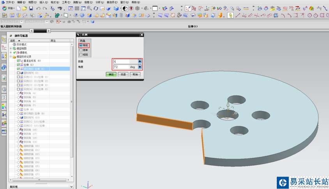Toggle checkbox for 实例[1] feature row

click(18, 77)
